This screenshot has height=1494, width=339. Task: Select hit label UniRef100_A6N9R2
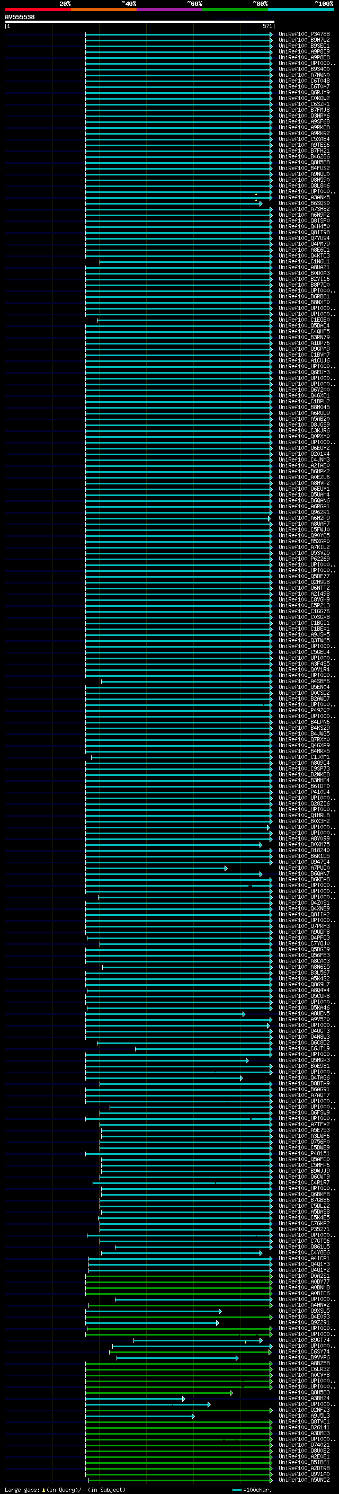point(304,215)
